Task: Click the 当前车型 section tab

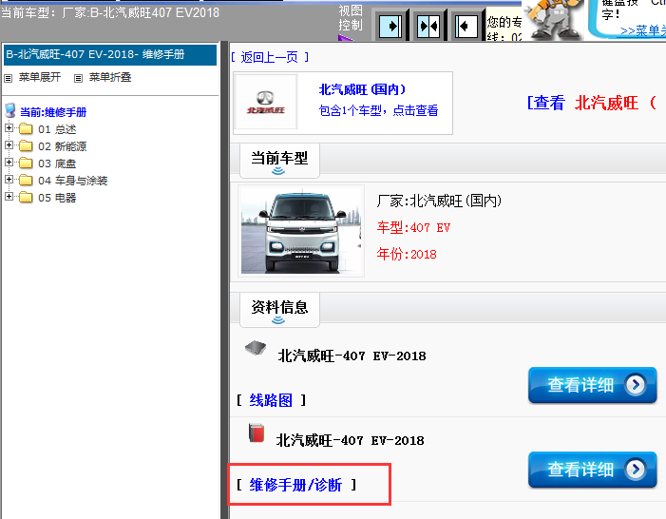Action: 279,161
